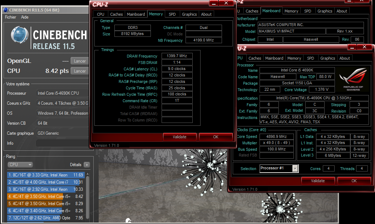Image resolution: width=375 pixels, height=224 pixels.
Task: Click the FSB:DRAM ratio 1:14
Action: point(177,62)
